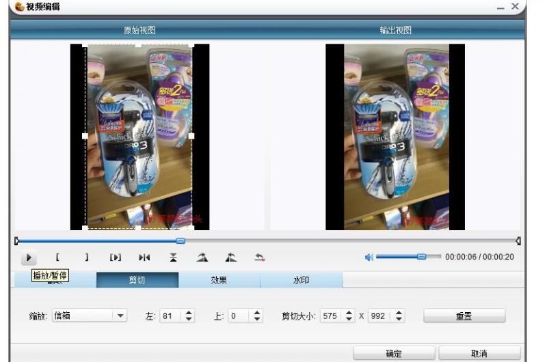Click the crop height field showing 992

point(380,316)
